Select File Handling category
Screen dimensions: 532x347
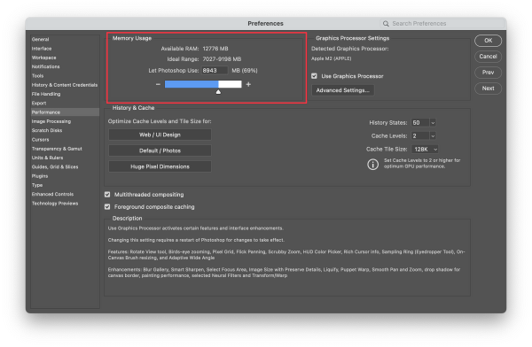46,94
